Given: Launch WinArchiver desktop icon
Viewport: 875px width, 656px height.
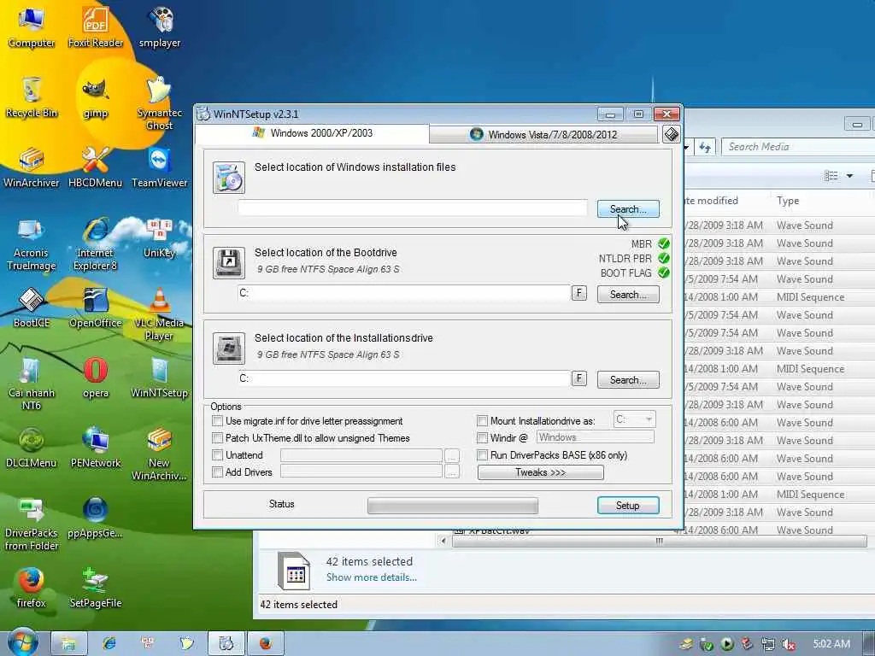Looking at the screenshot, I should coord(32,167).
